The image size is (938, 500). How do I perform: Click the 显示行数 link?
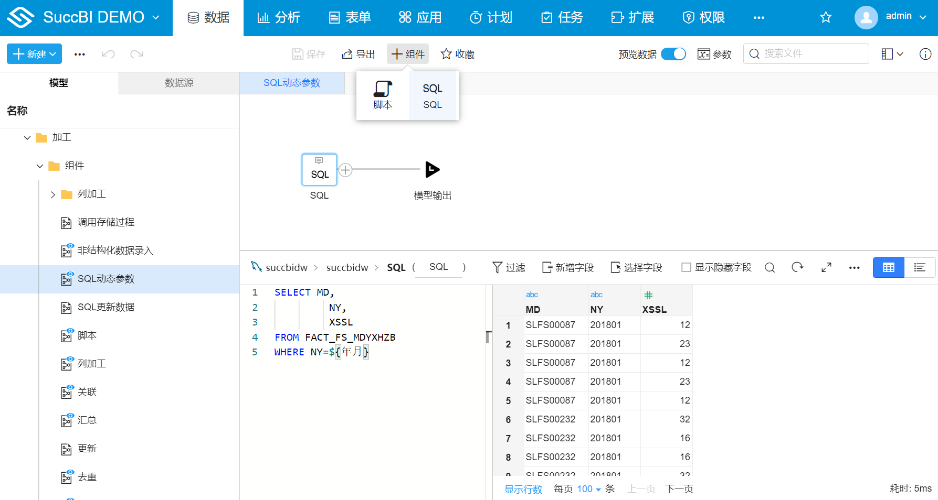523,488
